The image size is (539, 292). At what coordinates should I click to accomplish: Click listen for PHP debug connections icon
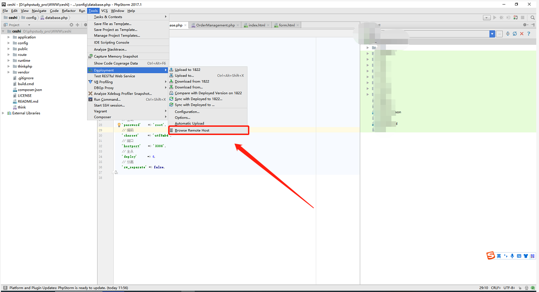click(515, 17)
